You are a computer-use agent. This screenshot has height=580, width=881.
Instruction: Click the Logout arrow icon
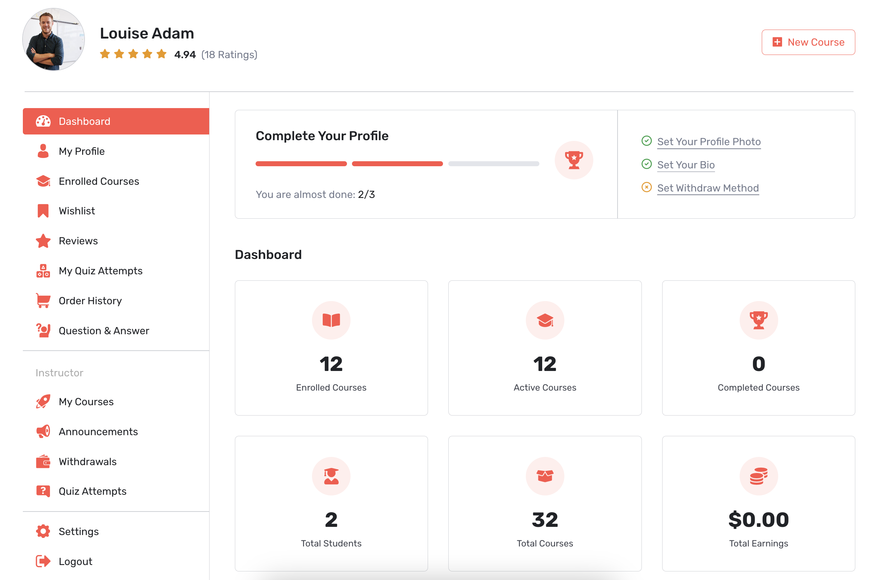[43, 561]
